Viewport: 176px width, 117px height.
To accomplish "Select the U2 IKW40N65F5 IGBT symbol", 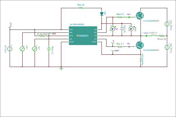I will 140,45.
